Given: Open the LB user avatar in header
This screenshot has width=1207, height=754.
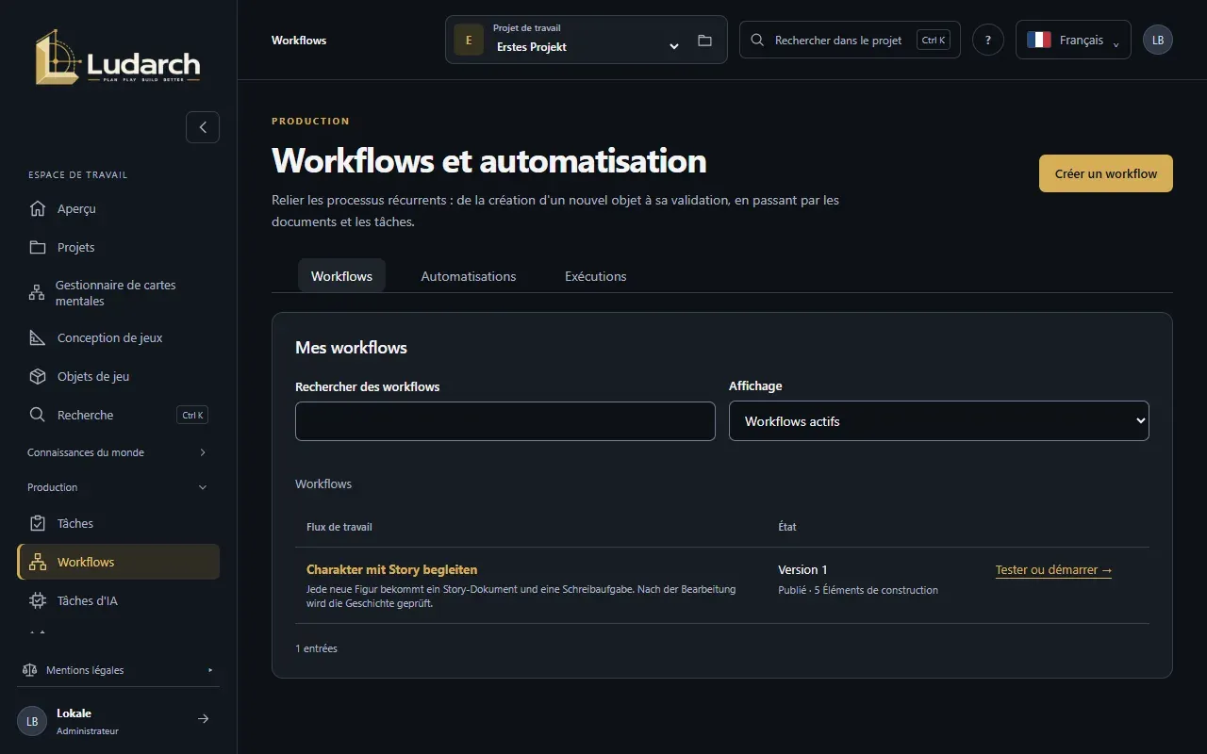Looking at the screenshot, I should pos(1158,40).
